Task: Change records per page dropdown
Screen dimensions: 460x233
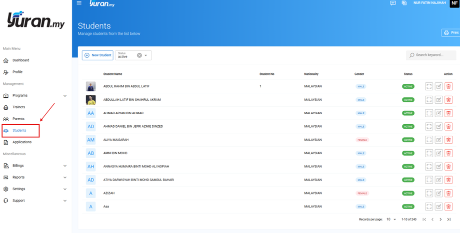Action: (391, 219)
